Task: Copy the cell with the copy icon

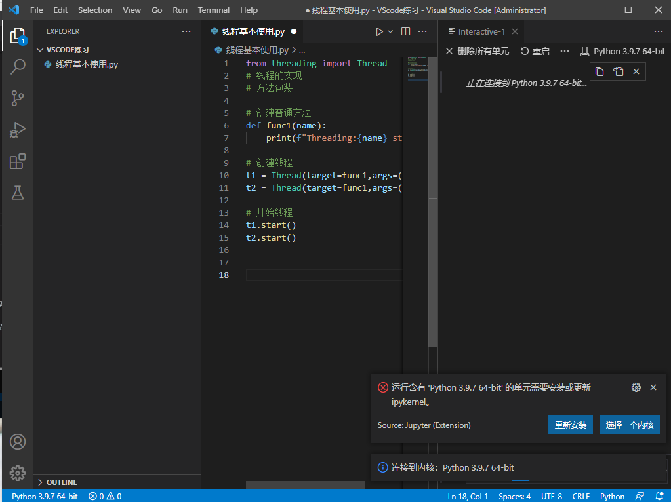Action: [600, 71]
